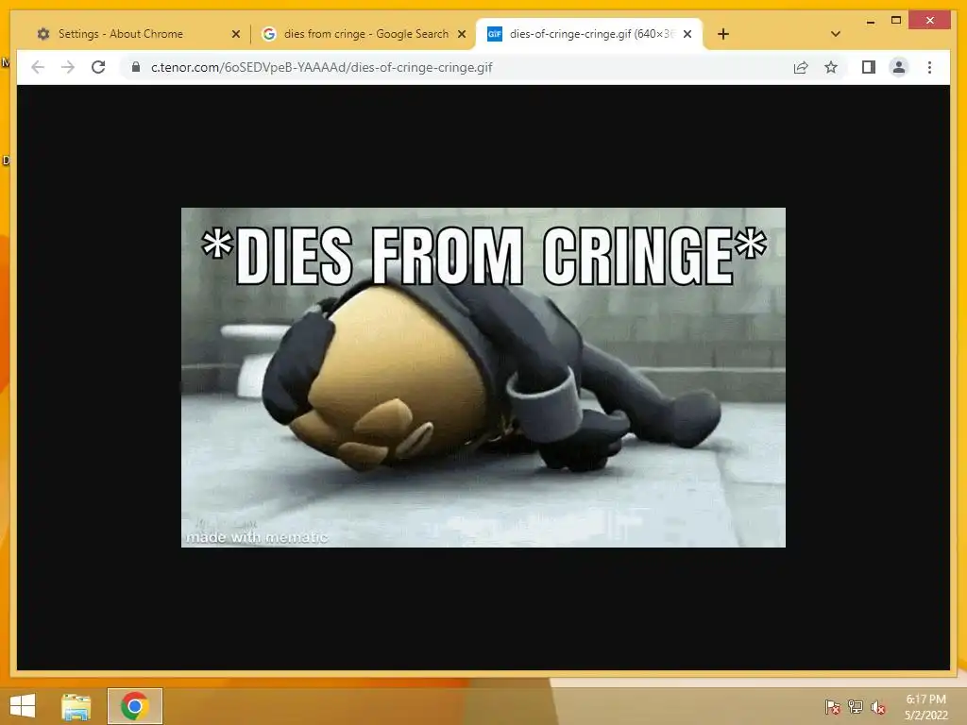
Task: Select the dies-of-cringe-cringe.gif tab
Action: point(589,34)
